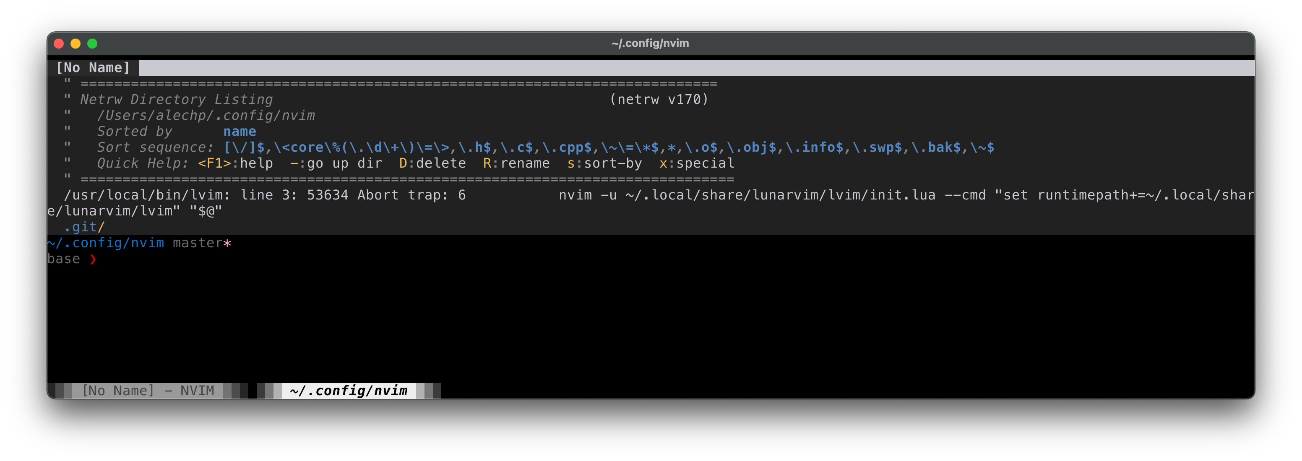Click the "(netrw v170)" version label
This screenshot has height=461, width=1302.
tap(658, 99)
